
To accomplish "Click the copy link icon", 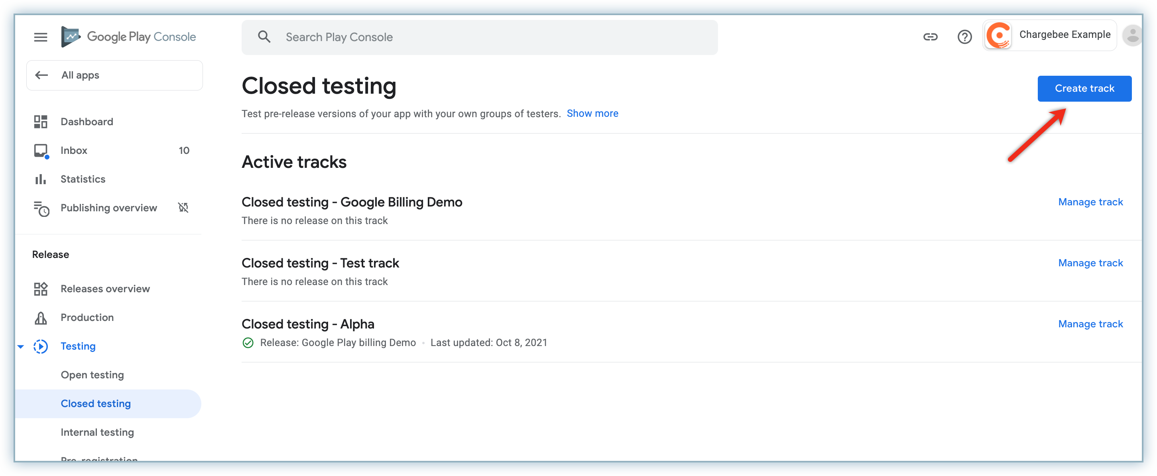I will (x=930, y=37).
